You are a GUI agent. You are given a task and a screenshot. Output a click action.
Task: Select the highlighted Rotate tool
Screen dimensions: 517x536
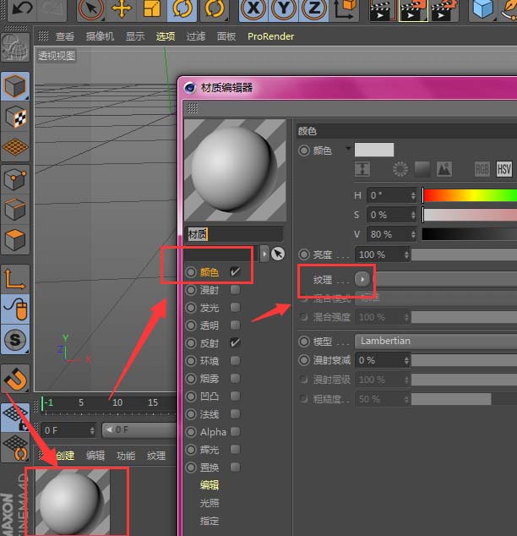click(182, 9)
